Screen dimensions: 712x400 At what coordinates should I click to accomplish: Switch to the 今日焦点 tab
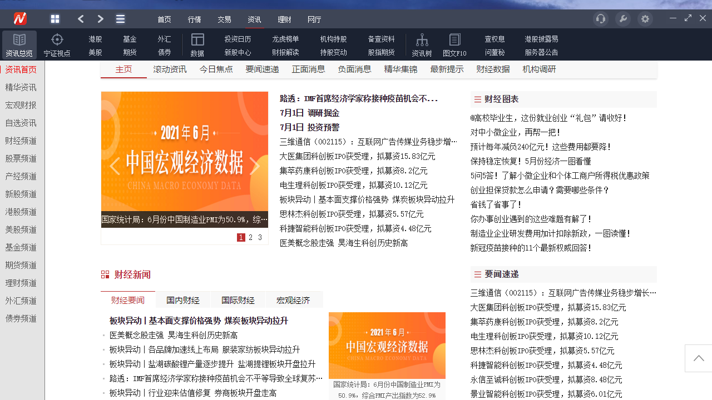coord(216,69)
